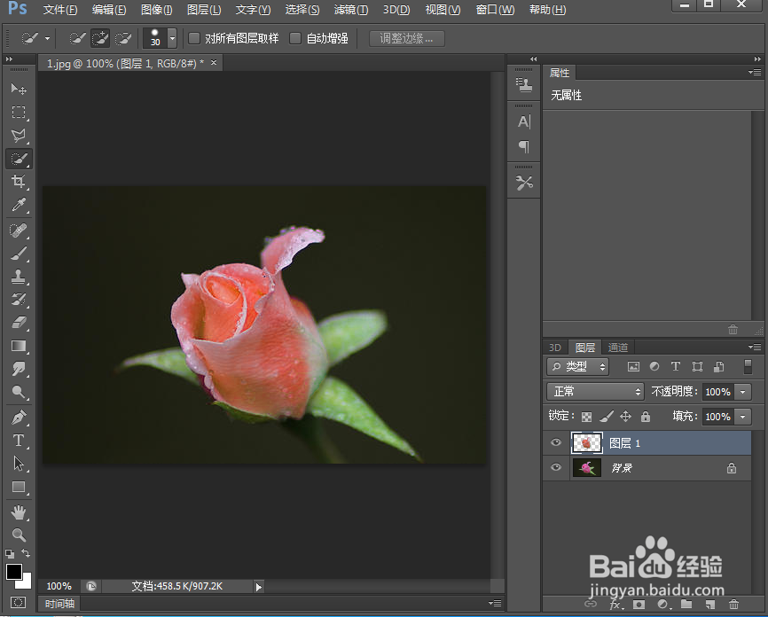Open the Filter menu
This screenshot has width=768, height=617.
(x=350, y=10)
